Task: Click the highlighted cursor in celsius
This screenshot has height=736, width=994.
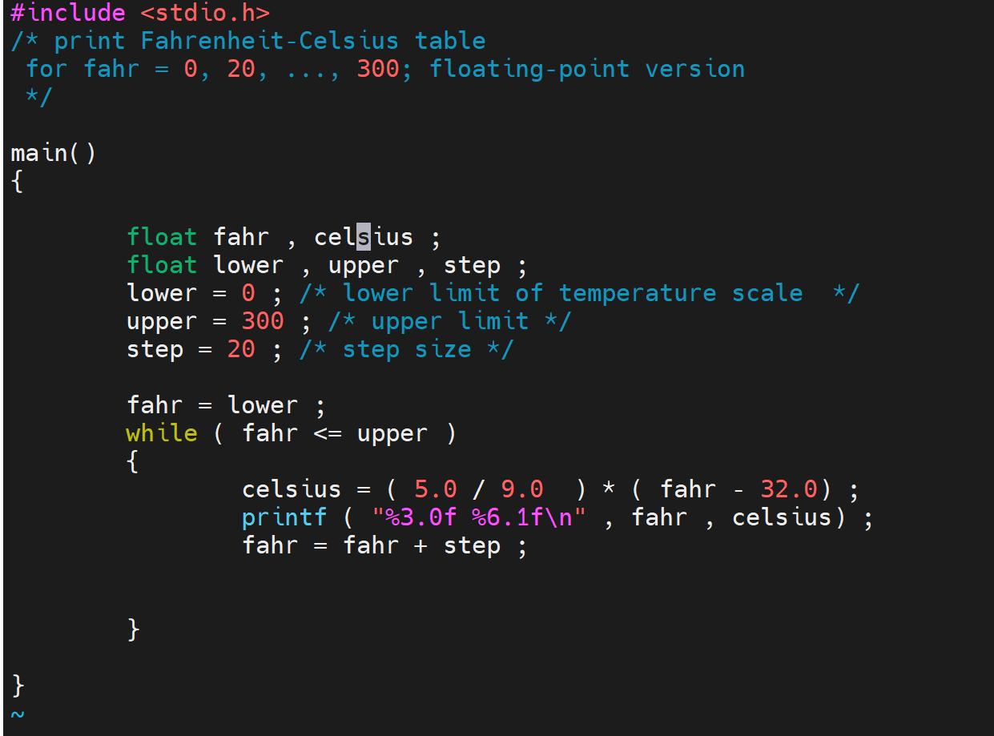Action: 364,237
